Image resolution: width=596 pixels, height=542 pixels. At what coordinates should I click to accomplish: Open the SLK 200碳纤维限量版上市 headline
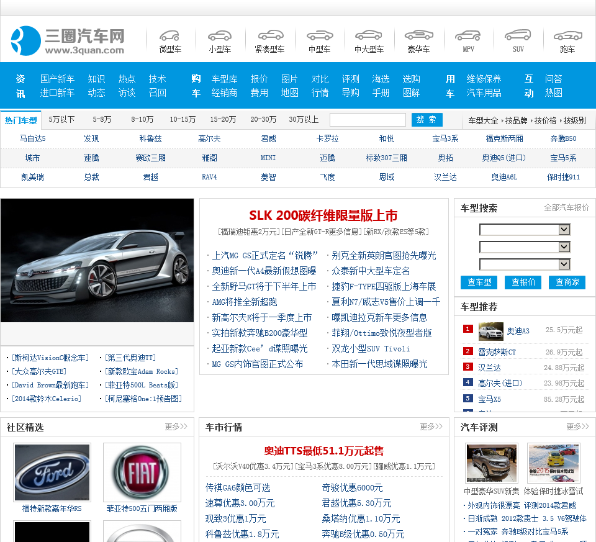pyautogui.click(x=323, y=215)
